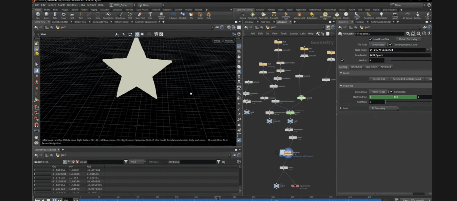Toggle the Simulation checkbox
The width and height of the screenshot is (457, 201).
click(391, 92)
